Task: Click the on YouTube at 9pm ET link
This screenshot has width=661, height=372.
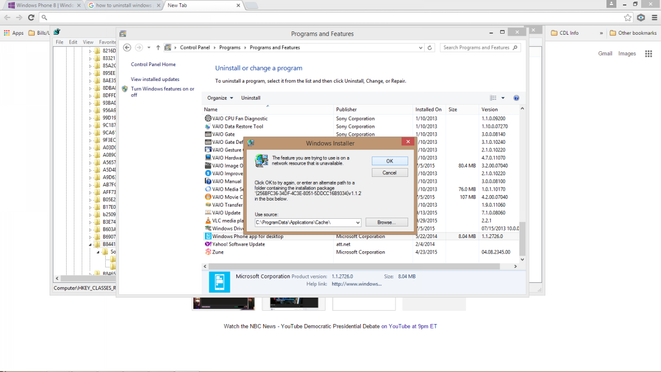Action: [409, 326]
